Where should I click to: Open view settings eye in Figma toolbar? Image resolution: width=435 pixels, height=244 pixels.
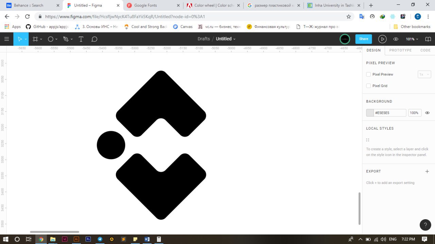click(x=396, y=39)
